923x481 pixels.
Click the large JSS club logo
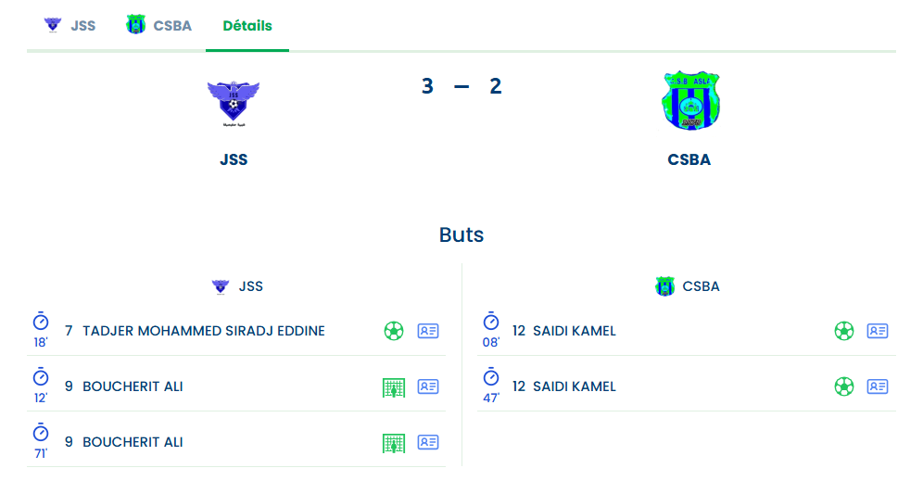pos(234,103)
